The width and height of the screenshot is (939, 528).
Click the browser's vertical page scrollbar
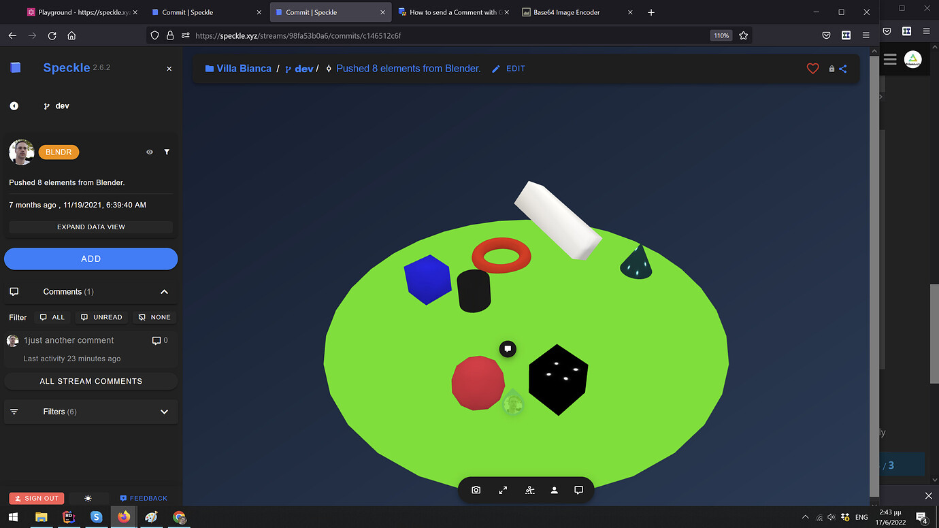[874, 272]
